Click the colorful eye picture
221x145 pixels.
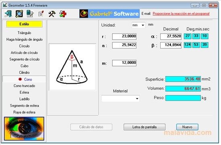pyautogui.click(x=24, y=129)
